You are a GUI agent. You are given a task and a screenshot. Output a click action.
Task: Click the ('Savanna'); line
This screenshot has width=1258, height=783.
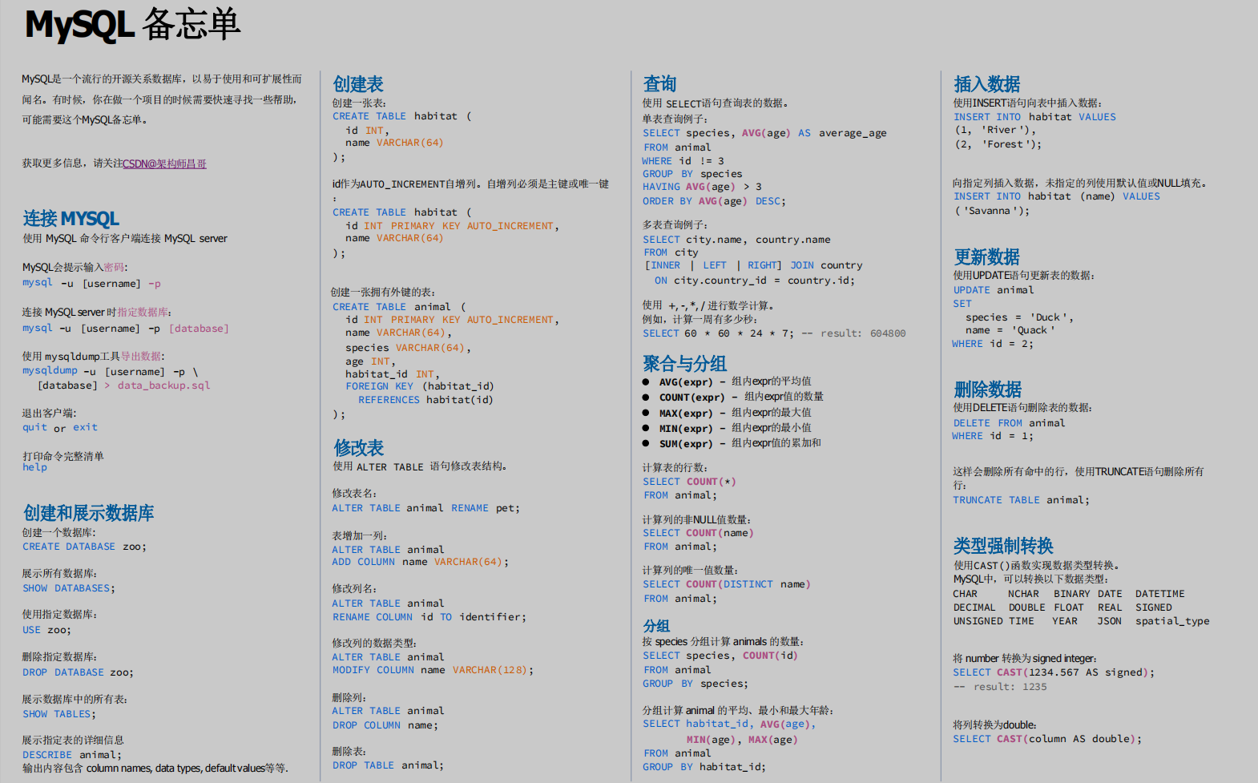pos(992,211)
